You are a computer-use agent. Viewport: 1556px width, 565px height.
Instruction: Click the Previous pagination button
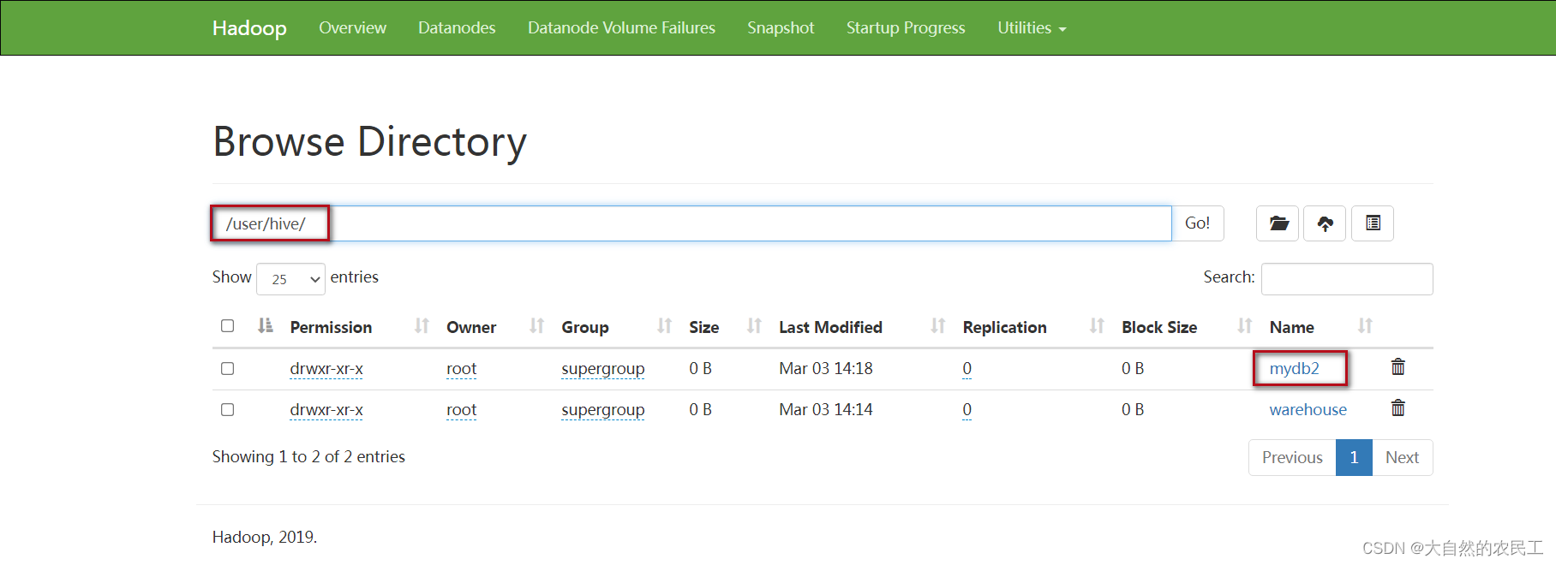(x=1292, y=457)
